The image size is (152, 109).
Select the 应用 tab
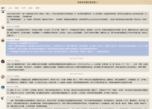click(x=30, y=8)
